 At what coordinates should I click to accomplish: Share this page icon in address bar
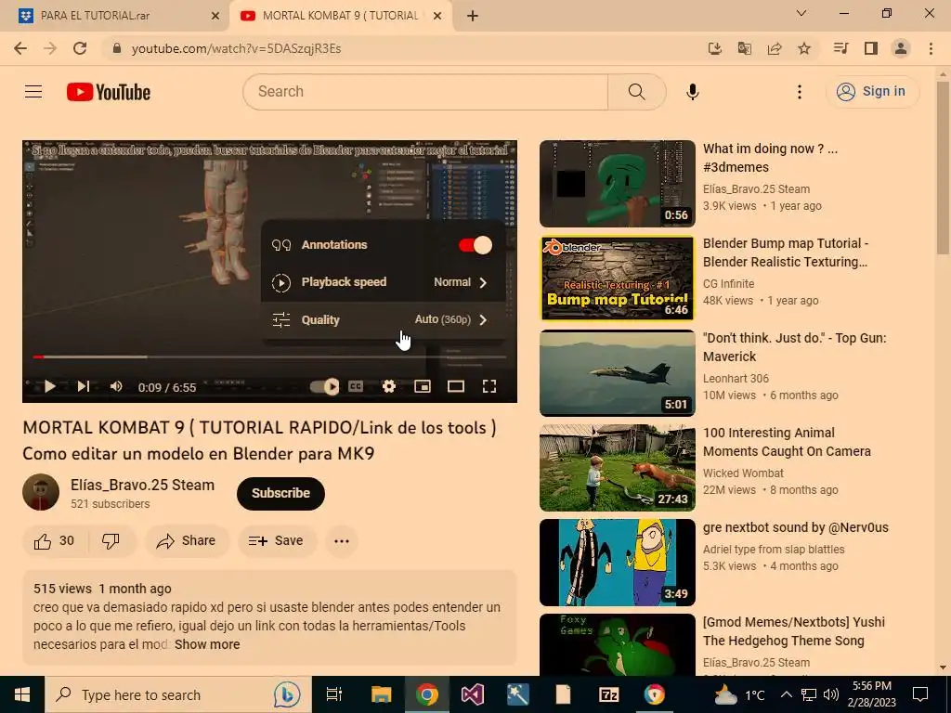[x=775, y=48]
